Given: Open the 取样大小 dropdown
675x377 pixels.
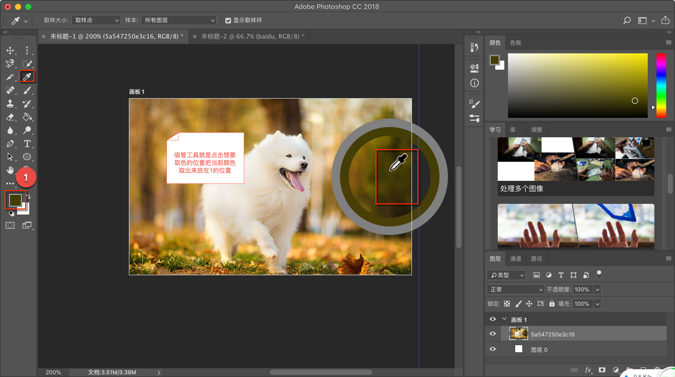Looking at the screenshot, I should [x=96, y=20].
